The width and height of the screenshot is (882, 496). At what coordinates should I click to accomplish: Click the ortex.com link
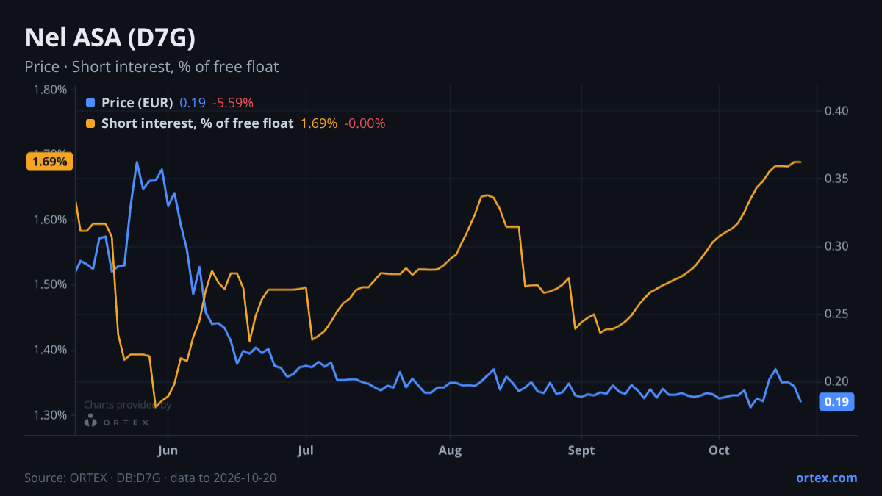(x=826, y=478)
